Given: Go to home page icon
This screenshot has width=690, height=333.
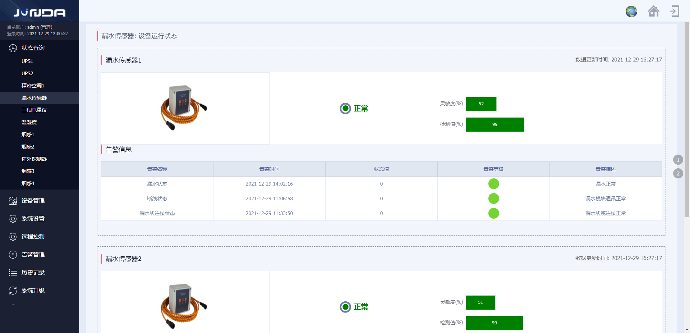Looking at the screenshot, I should (x=653, y=12).
